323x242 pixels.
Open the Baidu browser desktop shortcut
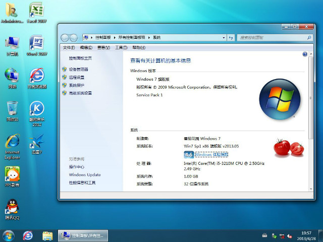[37, 78]
